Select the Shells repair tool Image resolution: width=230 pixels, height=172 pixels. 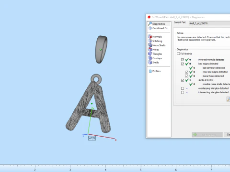pyautogui.click(x=153, y=63)
